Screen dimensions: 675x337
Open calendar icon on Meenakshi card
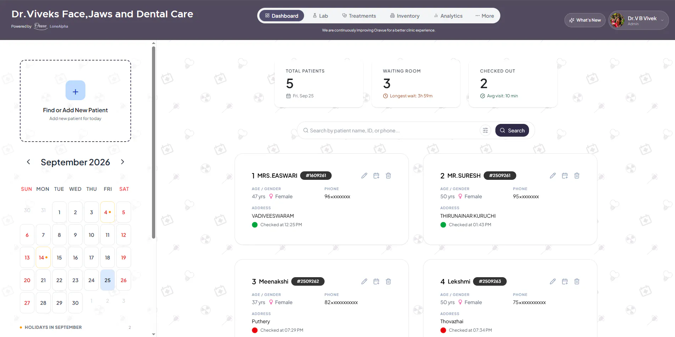coord(376,281)
